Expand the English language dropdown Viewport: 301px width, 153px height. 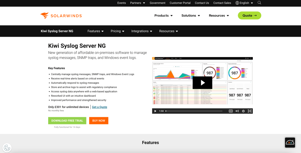tap(246, 3)
